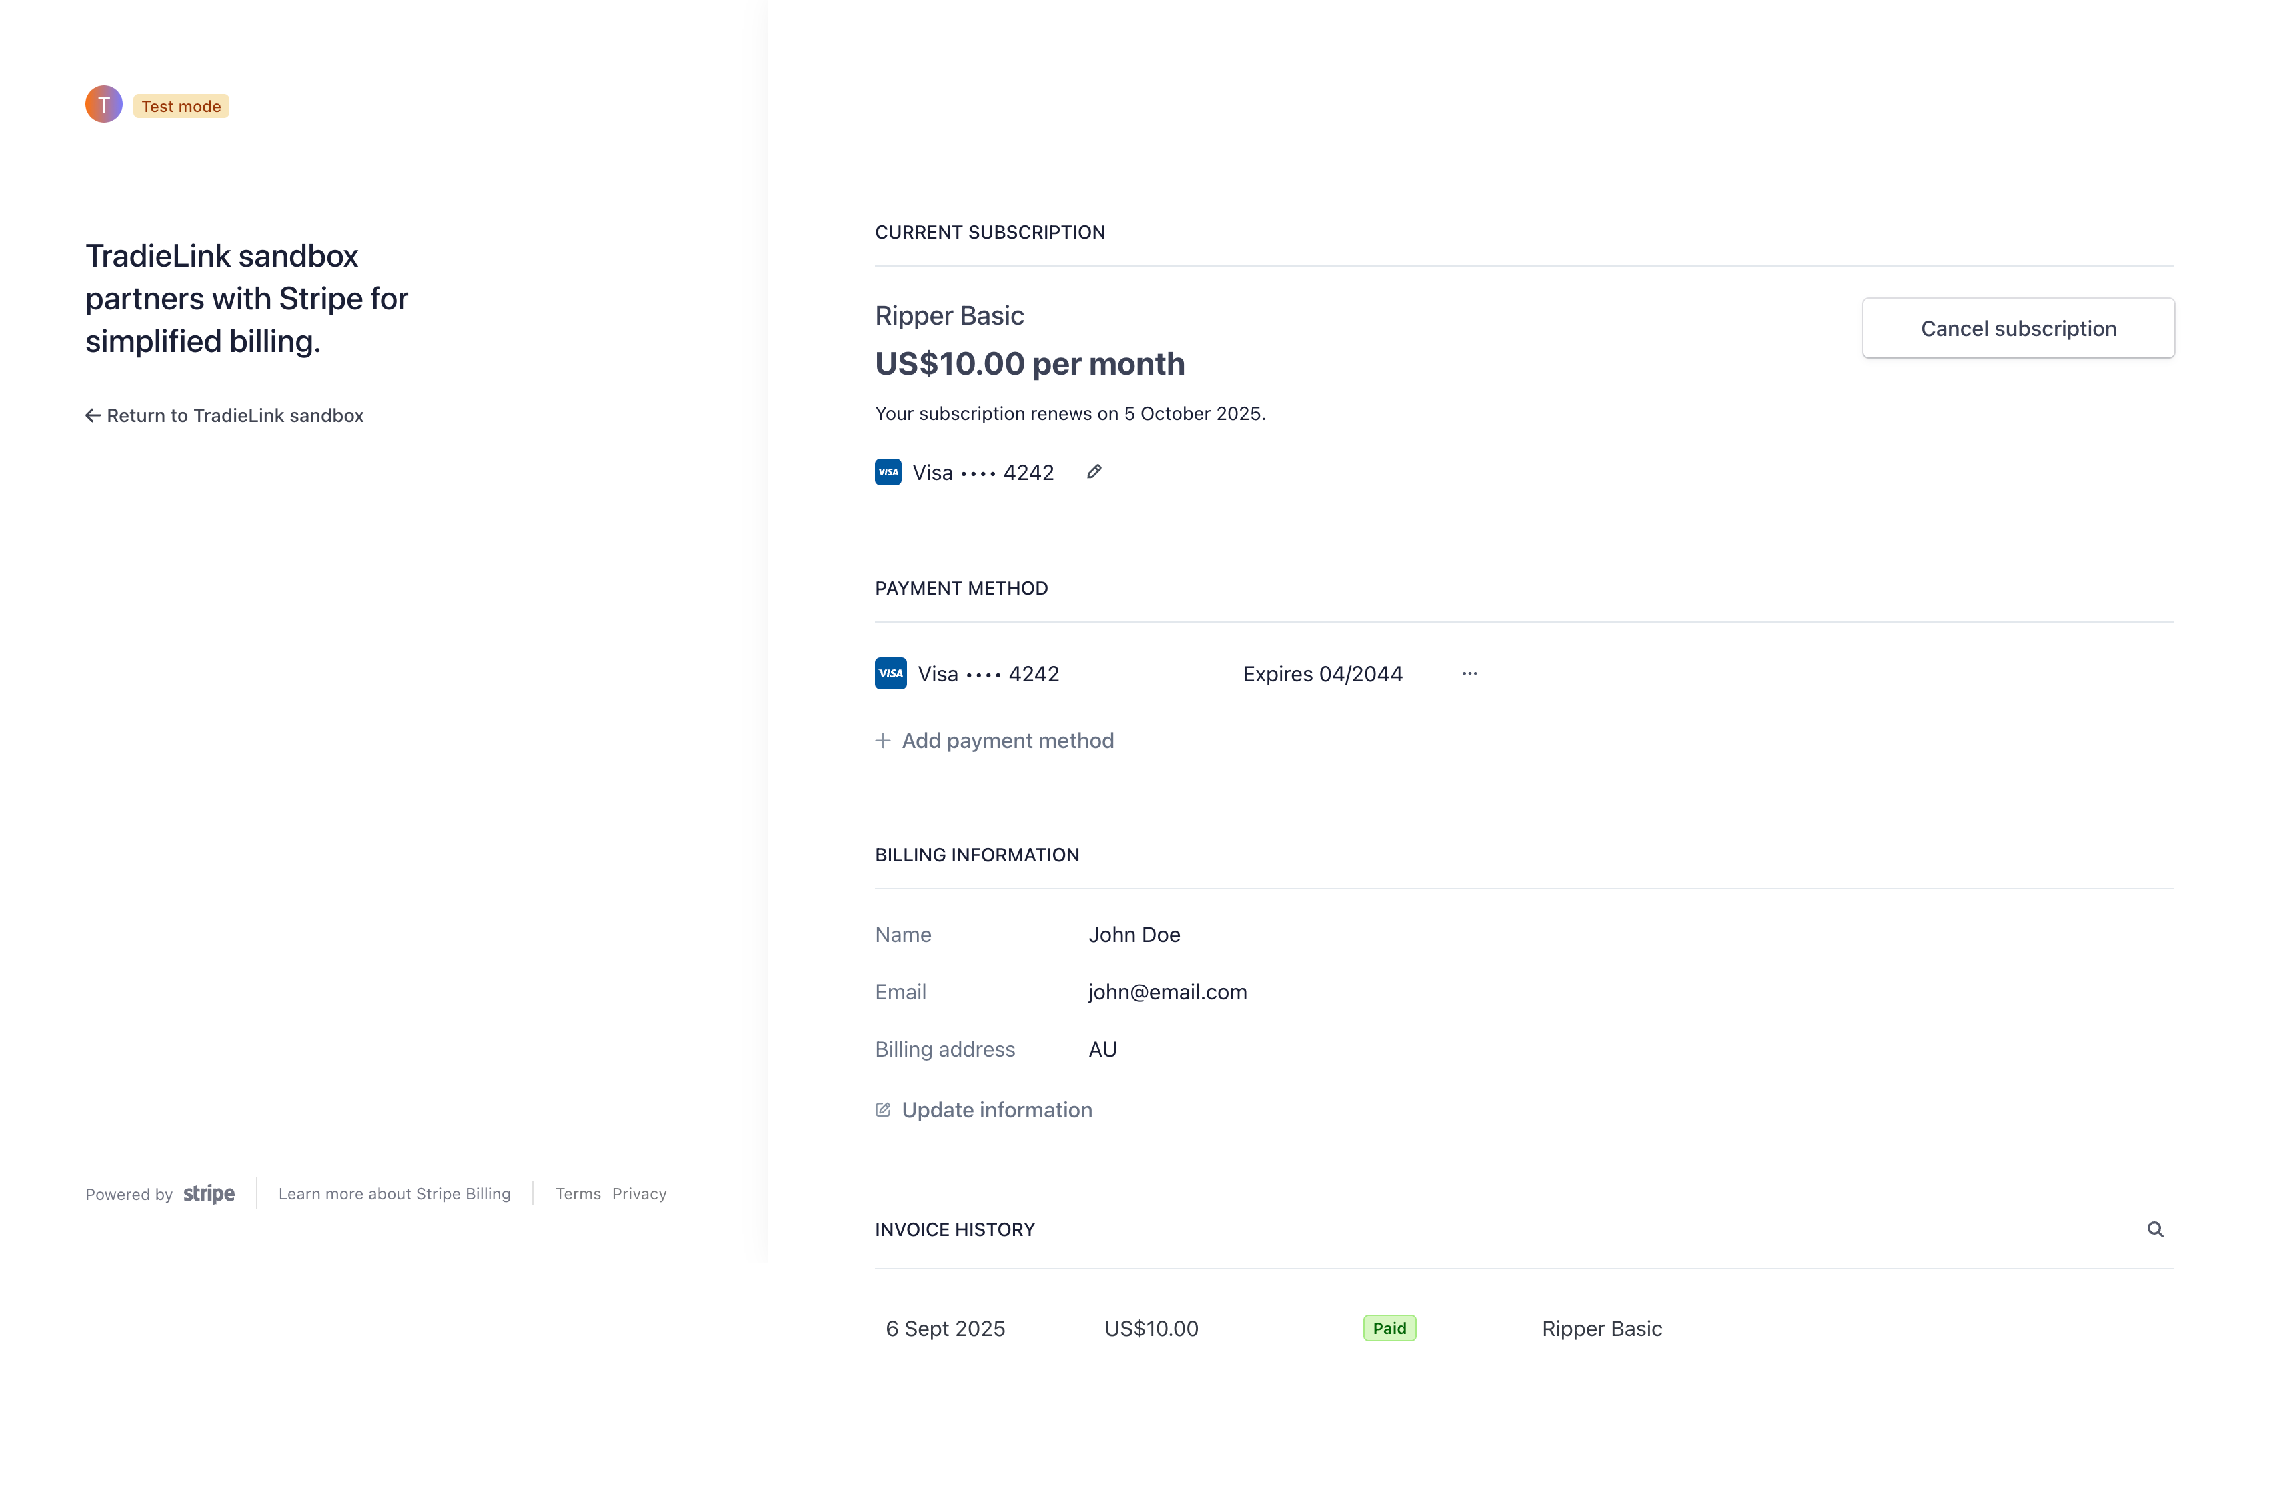The image size is (2281, 1488).
Task: Search invoice history magnifier icon
Action: click(x=2154, y=1229)
